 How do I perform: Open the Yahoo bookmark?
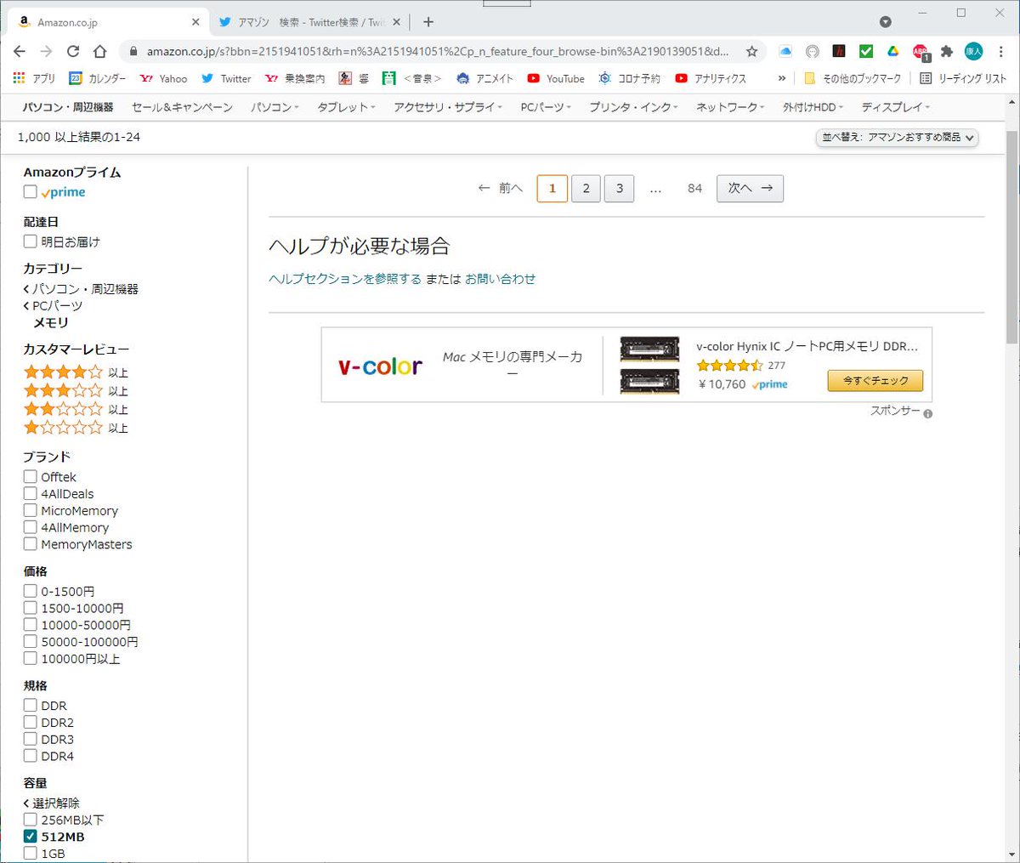(x=163, y=78)
